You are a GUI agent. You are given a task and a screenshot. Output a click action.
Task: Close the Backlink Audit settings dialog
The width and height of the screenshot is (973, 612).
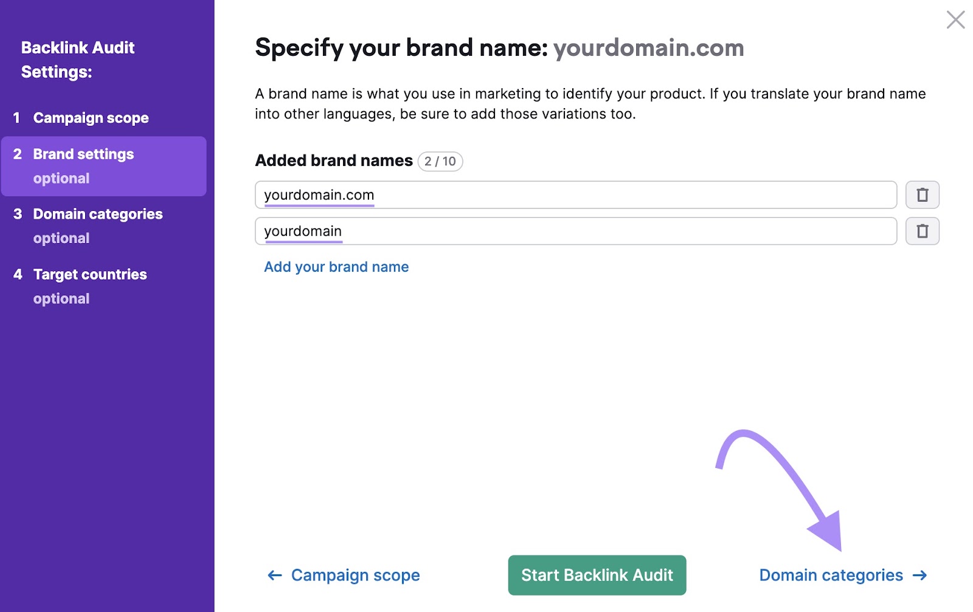click(x=955, y=19)
